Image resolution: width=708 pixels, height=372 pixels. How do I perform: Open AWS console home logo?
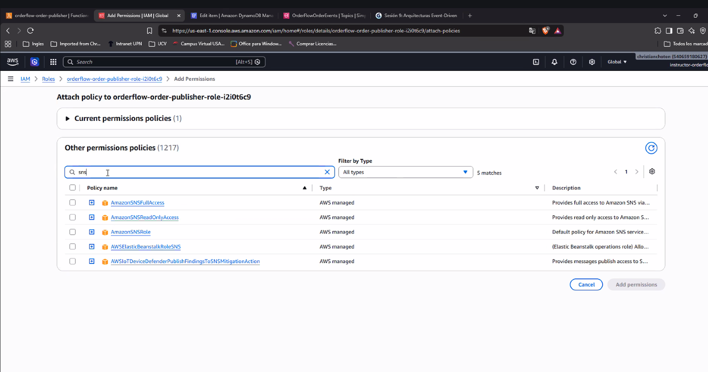click(12, 62)
